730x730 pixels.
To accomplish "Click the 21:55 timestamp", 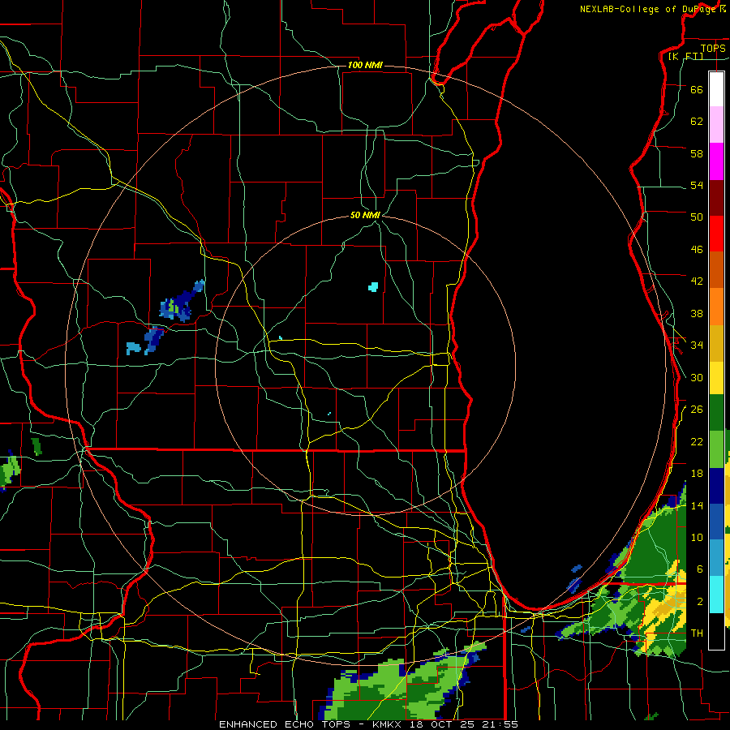I will tap(500, 724).
